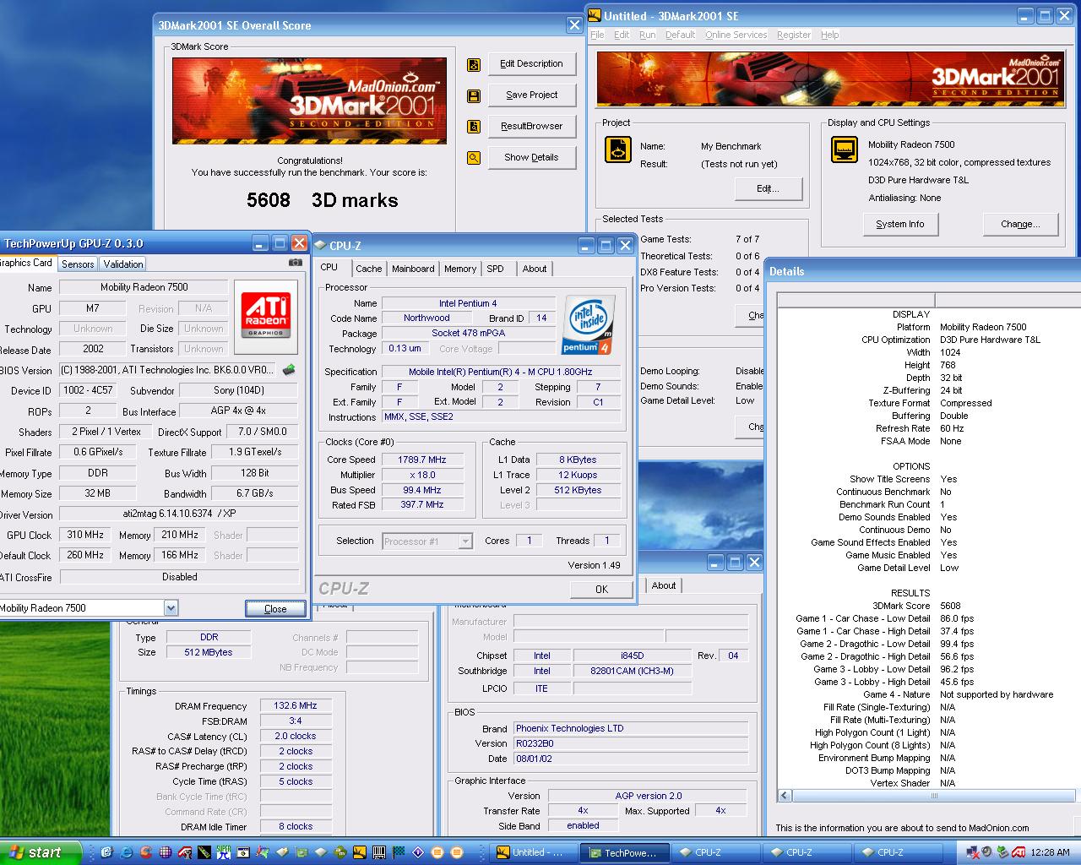
Task: Click the ResultBrowser icon beside its button
Action: [474, 127]
